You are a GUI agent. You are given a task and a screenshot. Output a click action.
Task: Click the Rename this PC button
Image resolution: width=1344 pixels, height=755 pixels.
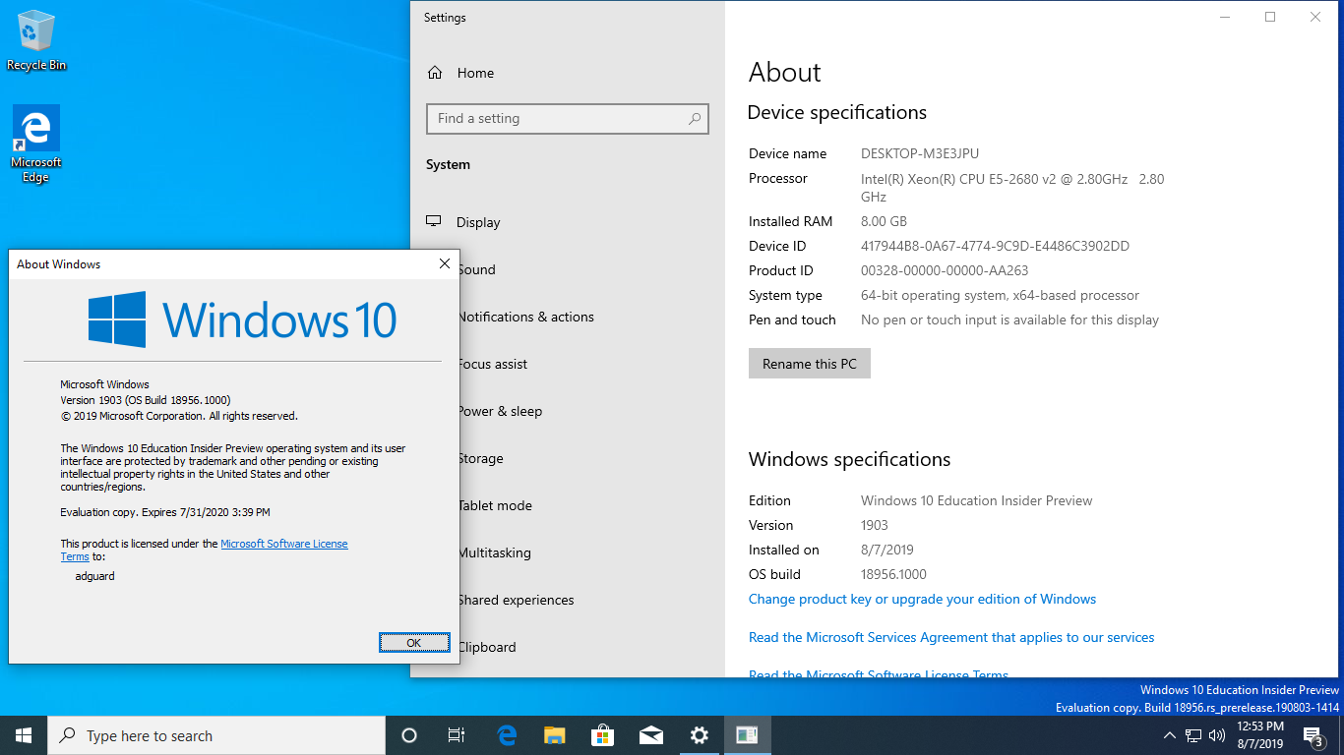[810, 364]
